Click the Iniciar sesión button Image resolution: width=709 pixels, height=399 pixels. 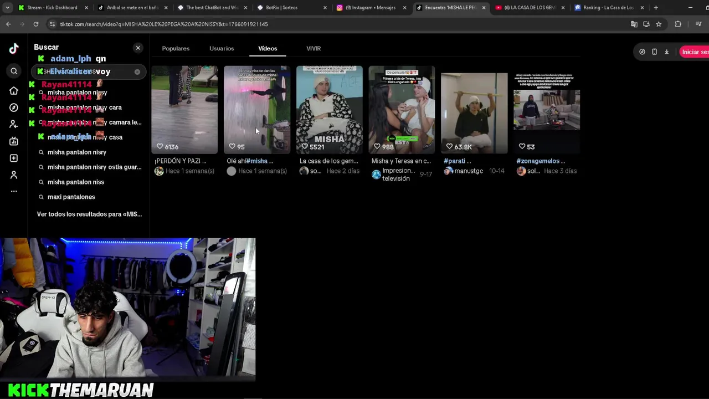click(x=695, y=52)
